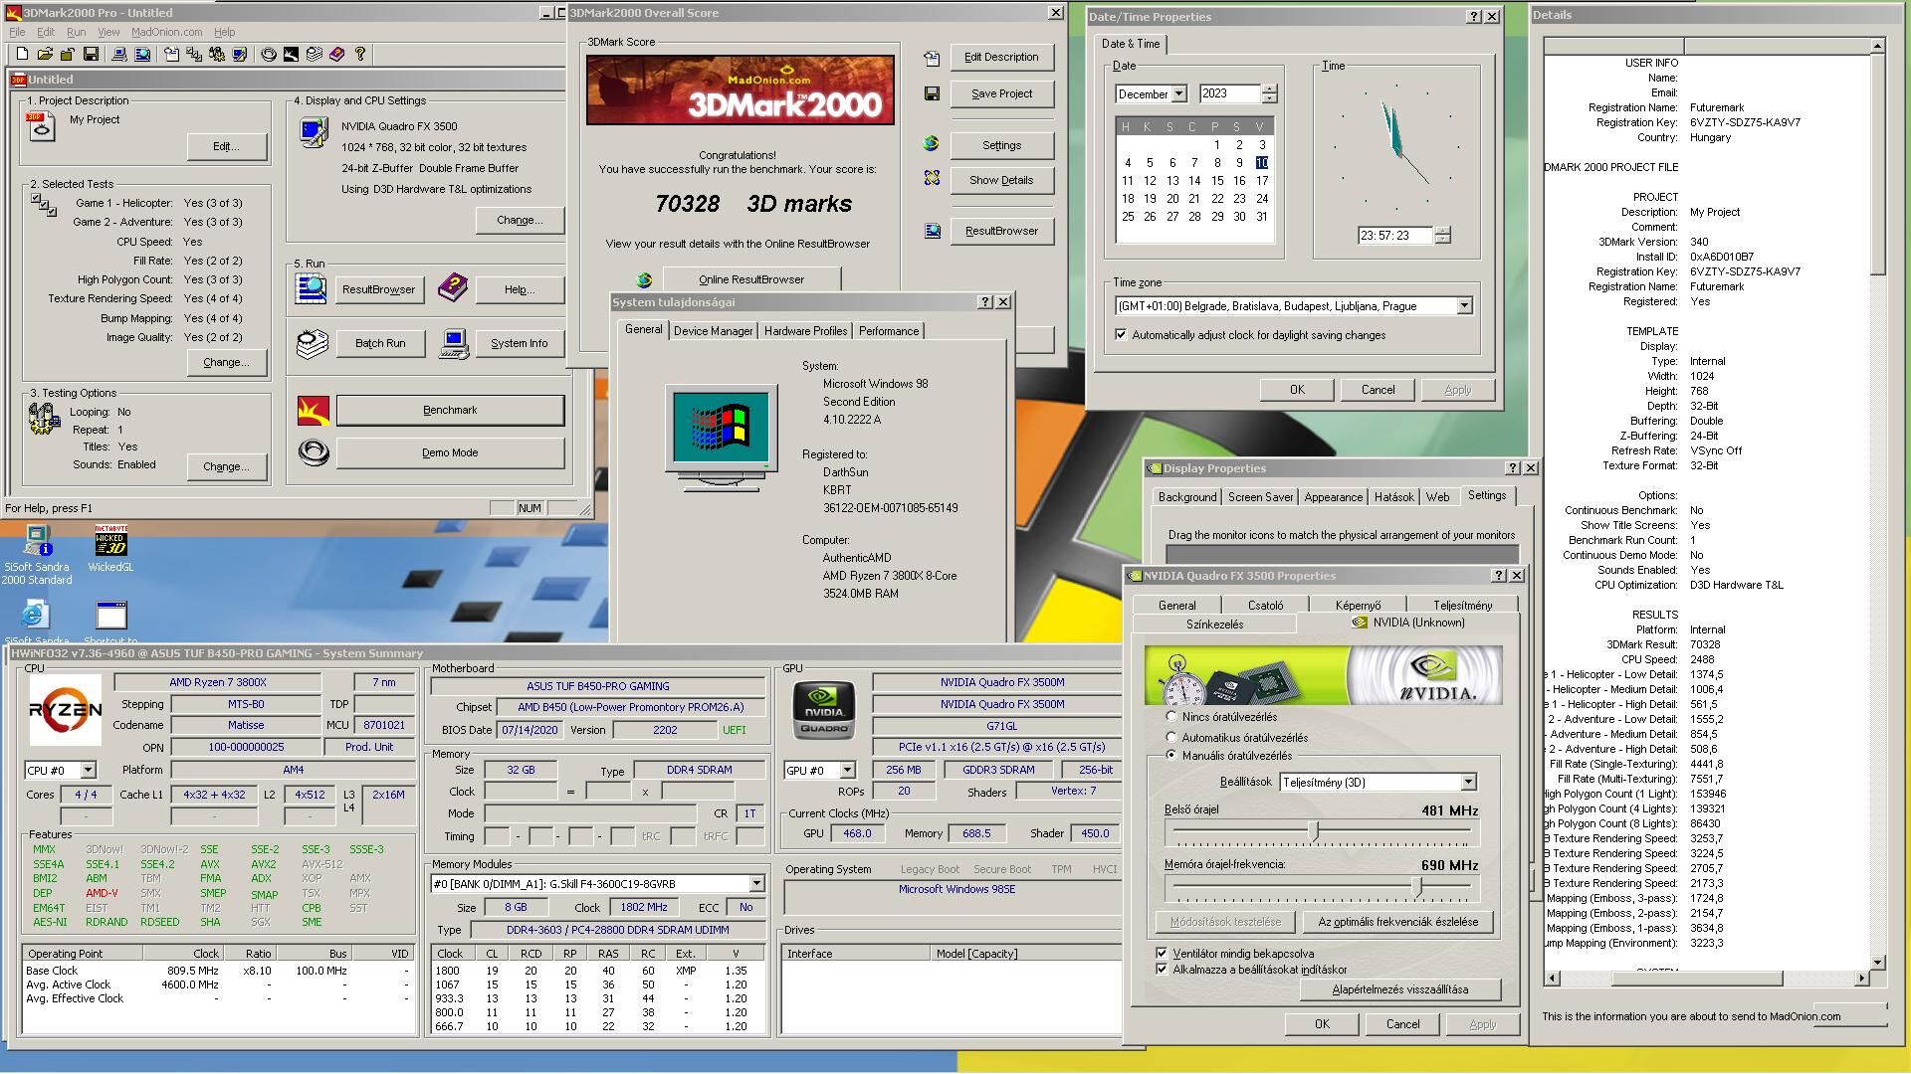Switch to the Színkezelés tab

[1214, 624]
